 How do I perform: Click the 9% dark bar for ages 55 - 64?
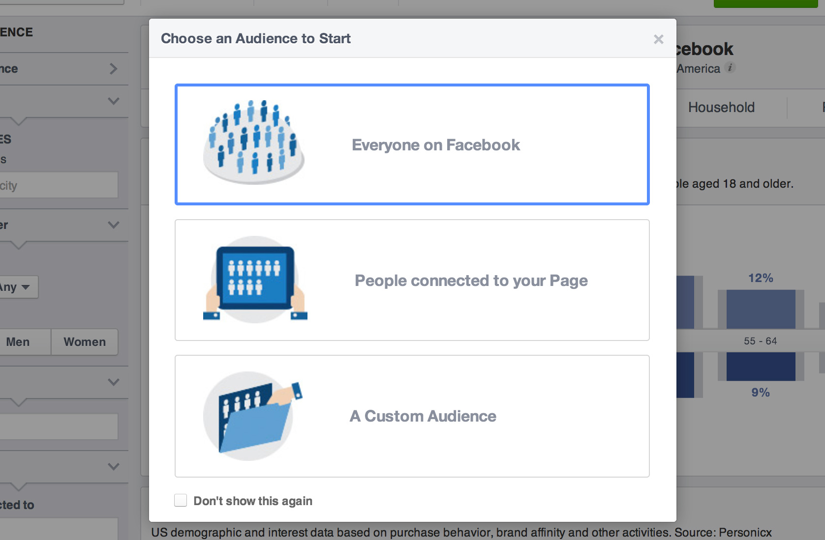tap(761, 367)
